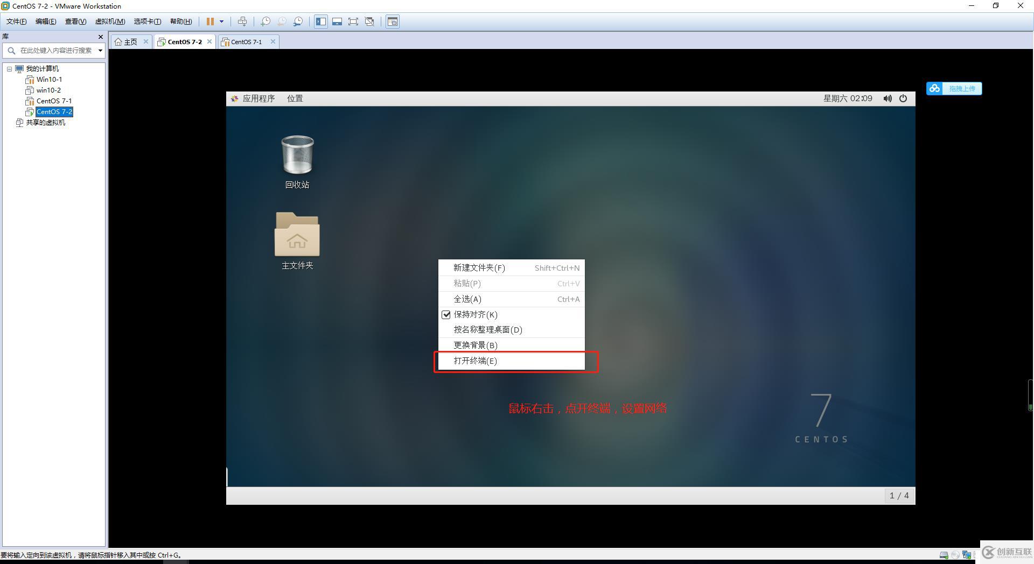Open the 帮助(H) menu
Image resolution: width=1034 pixels, height=564 pixels.
coord(180,22)
